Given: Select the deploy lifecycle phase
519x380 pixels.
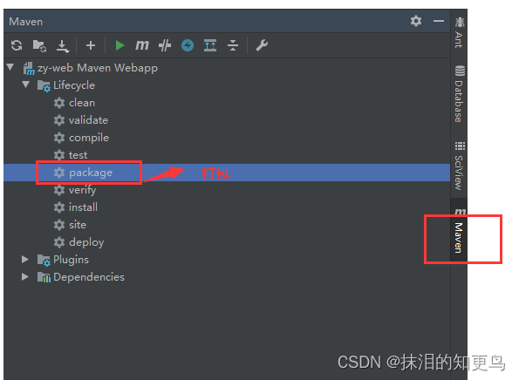Looking at the screenshot, I should (86, 242).
